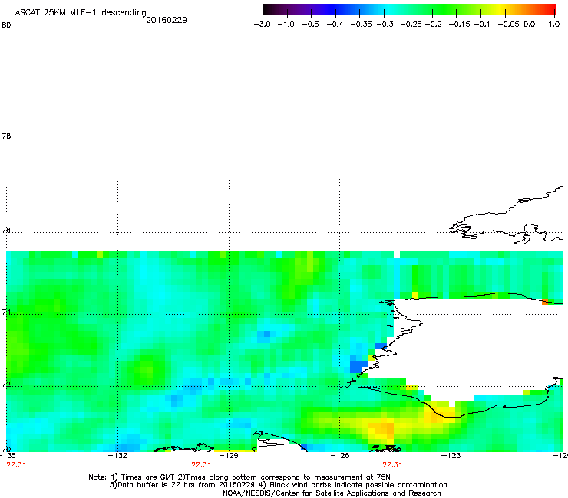Click the deep blue section of the color bar
The height and width of the screenshot is (498, 568).
(333, 10)
